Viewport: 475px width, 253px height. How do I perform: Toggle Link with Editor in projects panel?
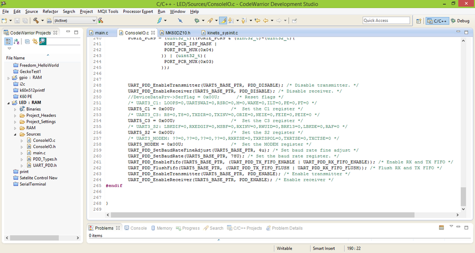(35, 41)
